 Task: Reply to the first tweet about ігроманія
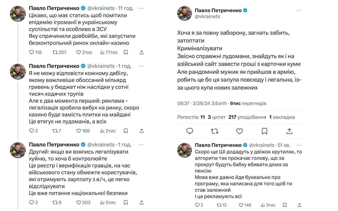click(x=31, y=52)
